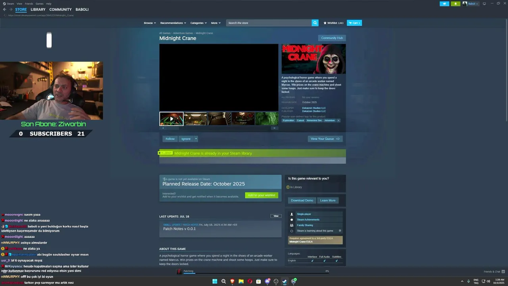
Task: Switch to the STORE tab
Action: 21,10
